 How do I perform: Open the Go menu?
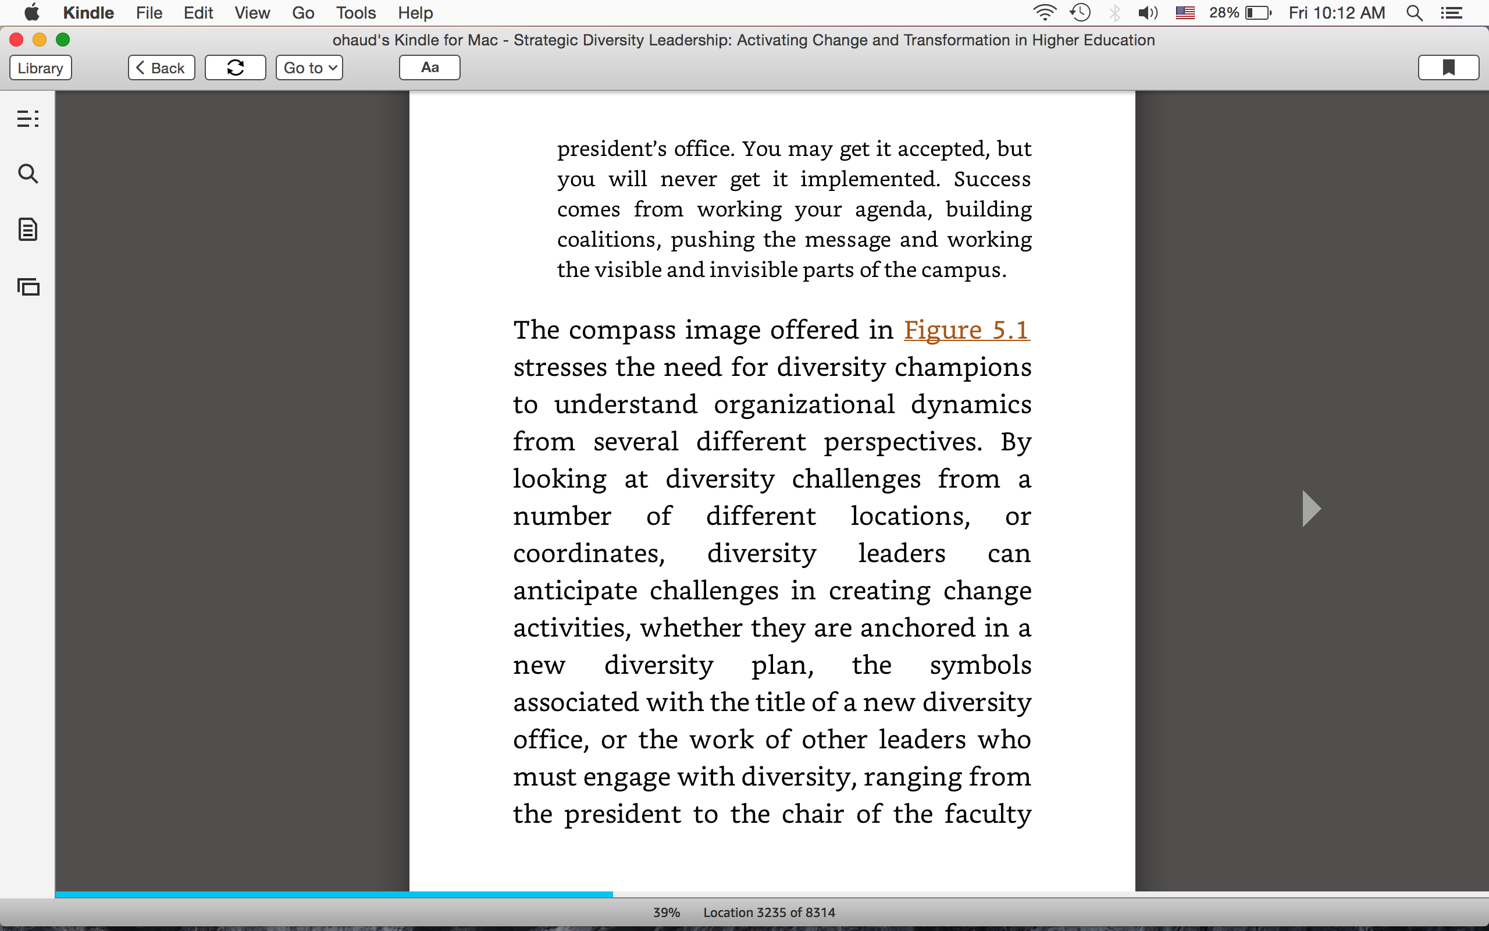[x=304, y=12]
